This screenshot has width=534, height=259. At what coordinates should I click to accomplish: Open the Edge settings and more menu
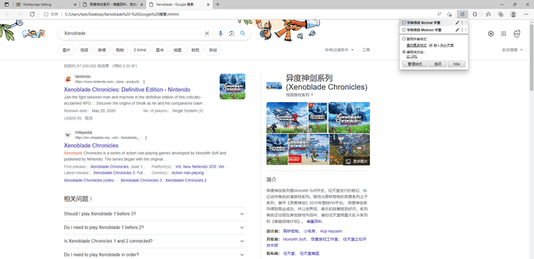click(526, 14)
